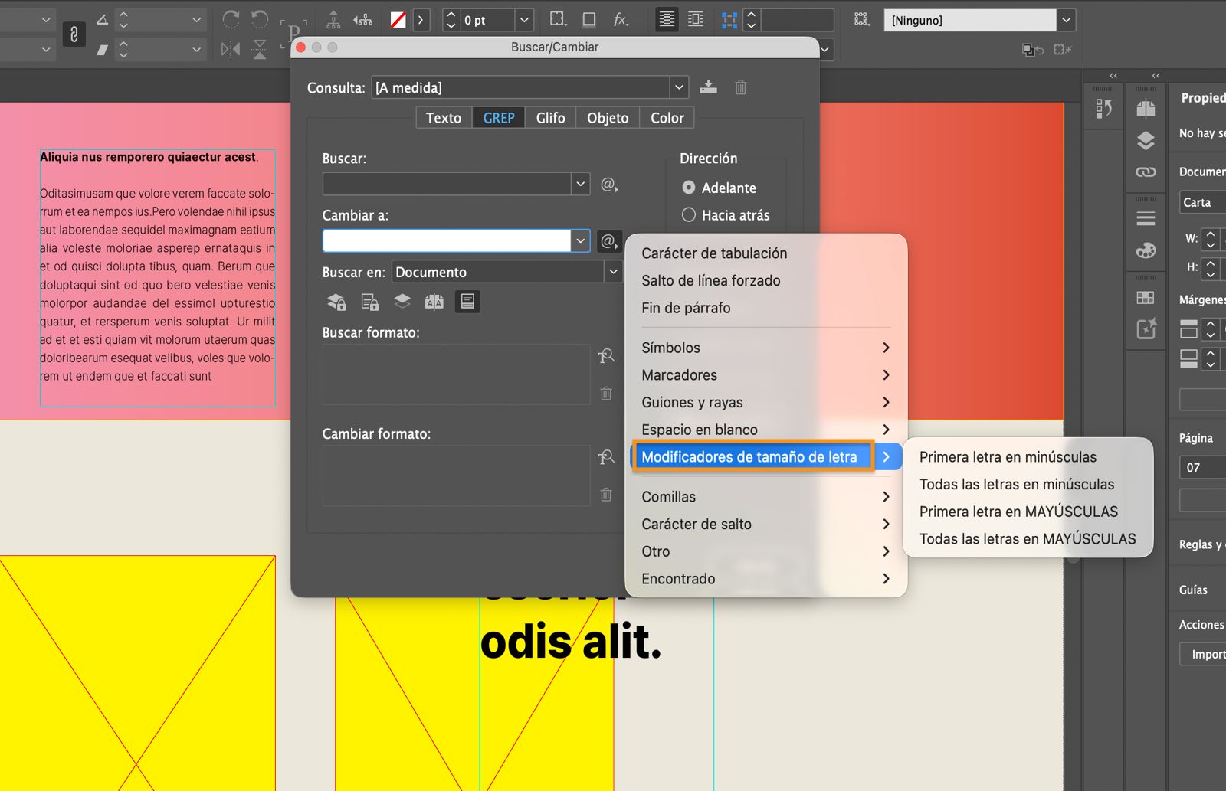Click the select content icon
The height and width of the screenshot is (791, 1226).
click(x=363, y=19)
